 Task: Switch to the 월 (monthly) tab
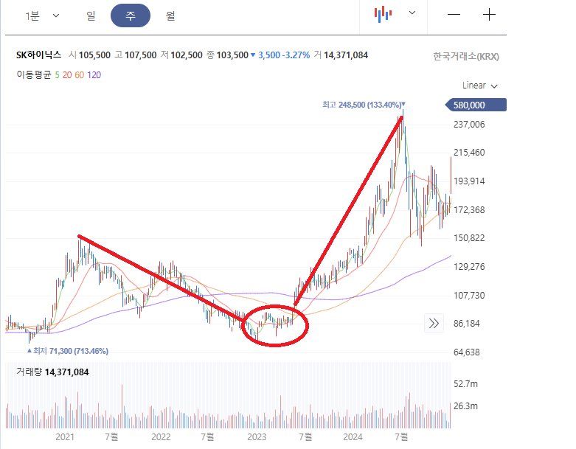tap(170, 15)
